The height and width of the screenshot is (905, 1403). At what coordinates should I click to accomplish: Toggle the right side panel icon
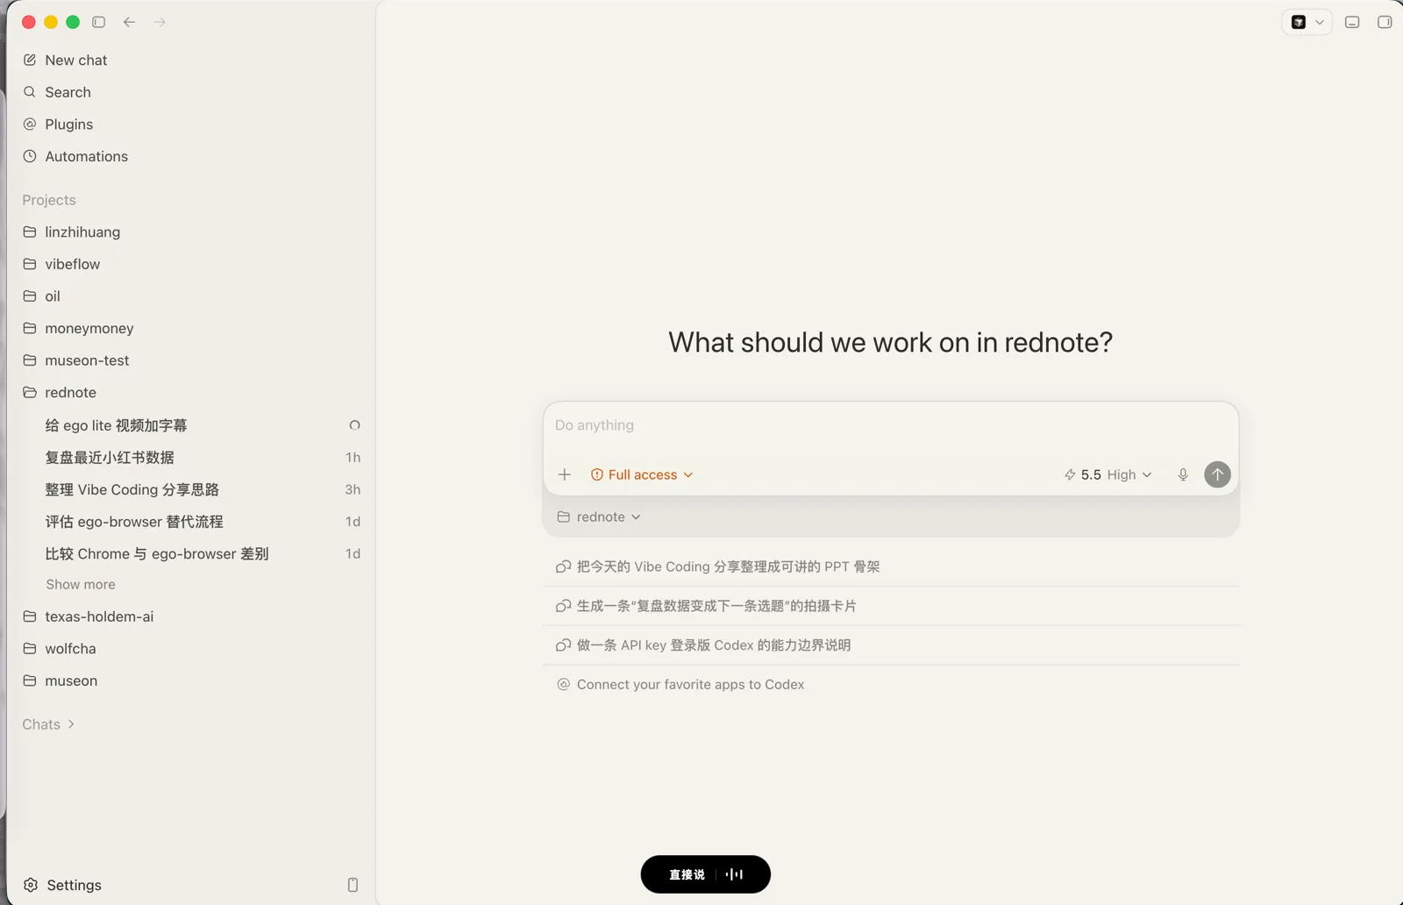click(x=1385, y=22)
